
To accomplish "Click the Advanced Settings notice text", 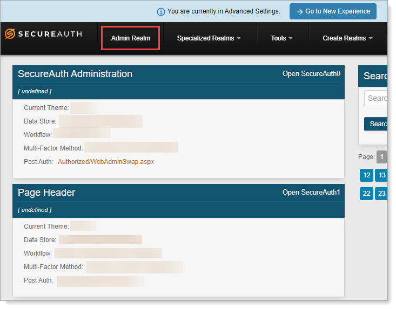I will pyautogui.click(x=224, y=11).
